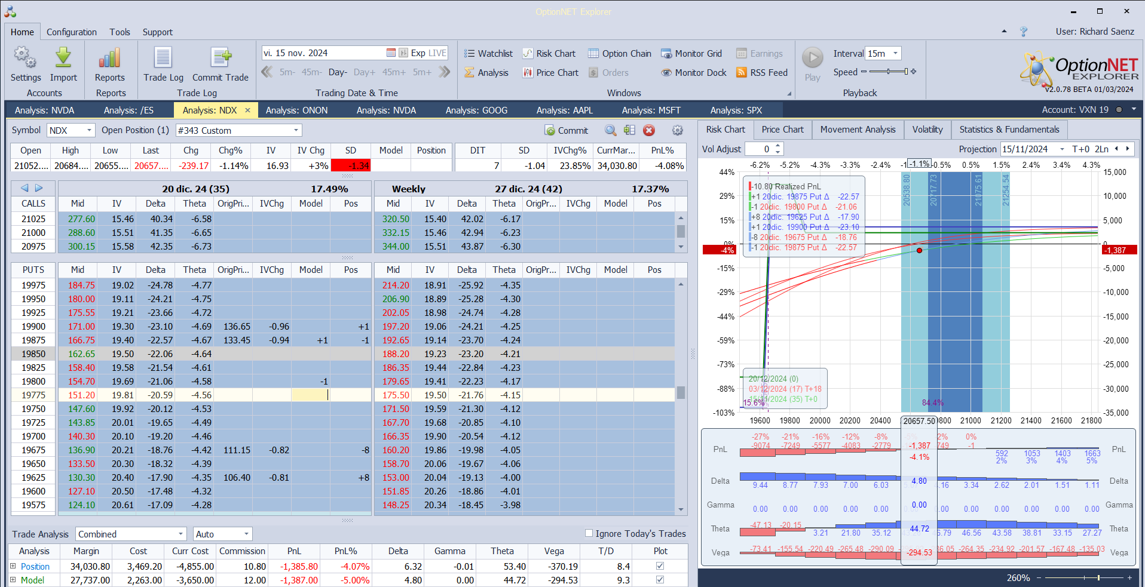Screen dimensions: 1145x587
Task: Go to previous expiration with left triangle
Action: click(x=25, y=188)
